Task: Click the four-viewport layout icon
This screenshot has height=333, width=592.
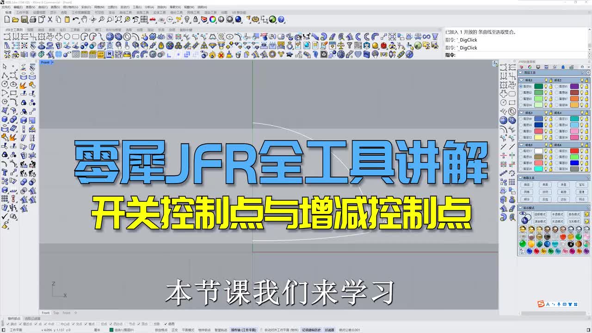Action: pos(144,19)
